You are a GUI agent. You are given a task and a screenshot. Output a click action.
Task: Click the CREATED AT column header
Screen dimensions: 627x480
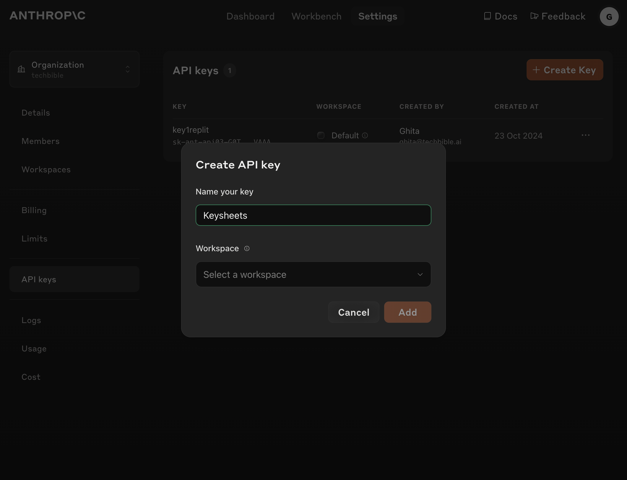coord(516,107)
